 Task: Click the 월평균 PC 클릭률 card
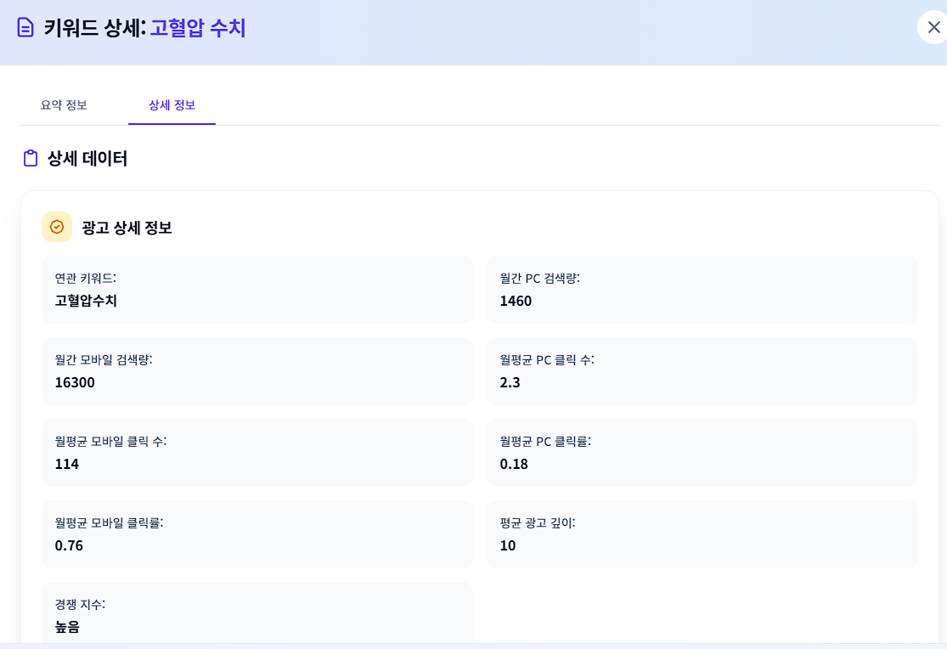pyautogui.click(x=702, y=453)
